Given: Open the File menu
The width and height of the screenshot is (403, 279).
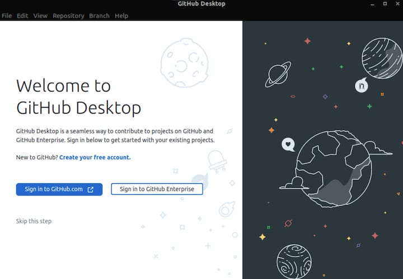Looking at the screenshot, I should pos(7,16).
